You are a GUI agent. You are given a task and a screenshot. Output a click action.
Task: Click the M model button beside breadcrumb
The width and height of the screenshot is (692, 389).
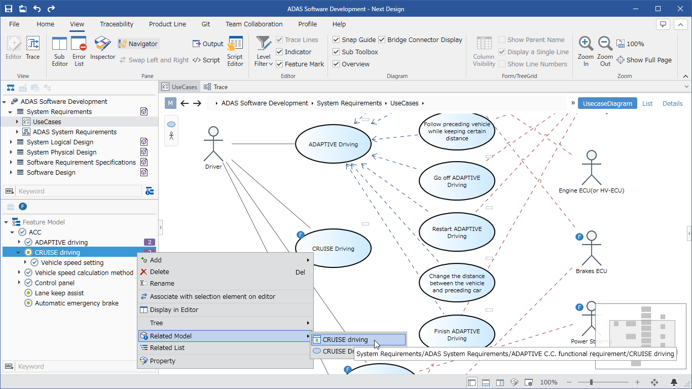coord(170,103)
